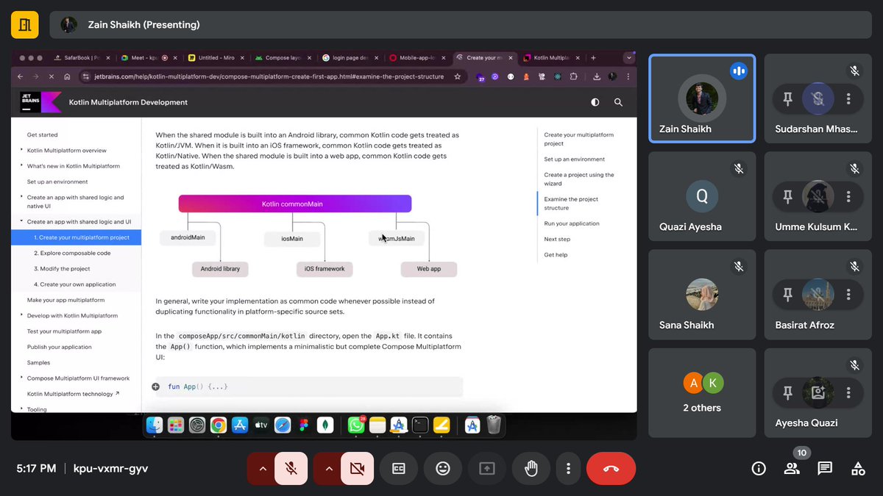Open the chat with everyone icon
The image size is (883, 496).
[825, 468]
